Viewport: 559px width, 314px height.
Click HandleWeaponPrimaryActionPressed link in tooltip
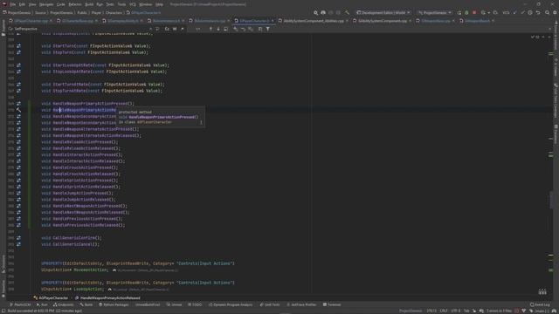(162, 117)
